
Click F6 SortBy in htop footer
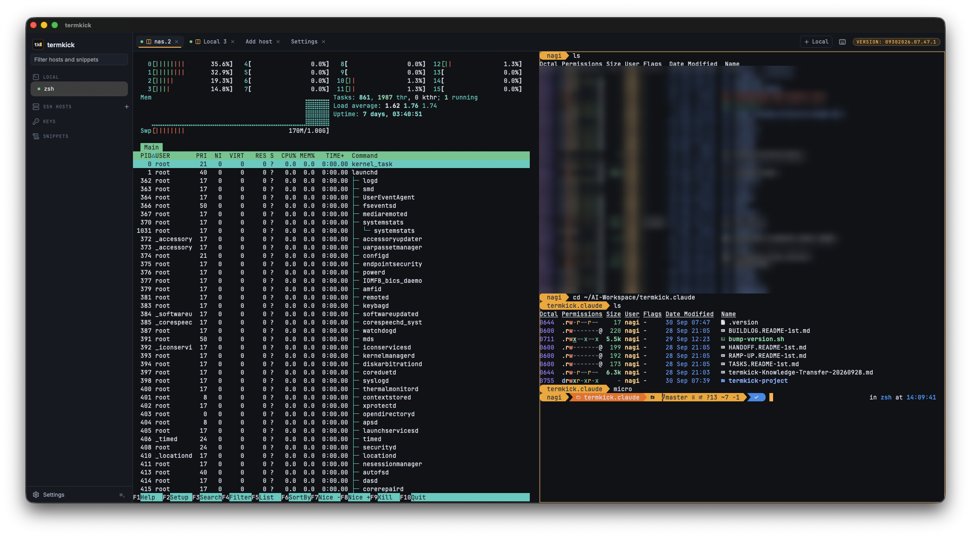tap(296, 497)
